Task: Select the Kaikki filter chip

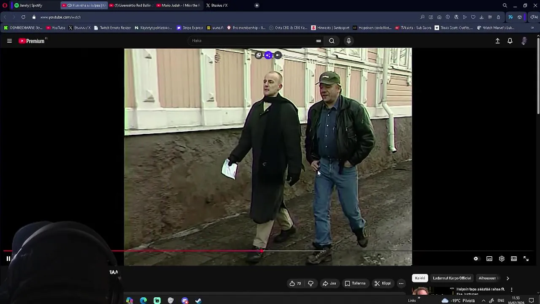Action: click(x=420, y=278)
